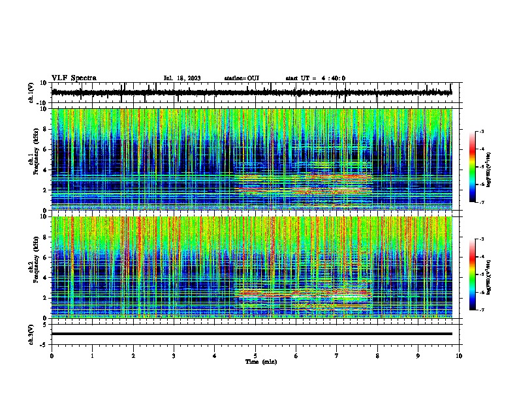This screenshot has width=517, height=399.
Task: Select the date text "Jul 18, 2023"
Action: 182,78
